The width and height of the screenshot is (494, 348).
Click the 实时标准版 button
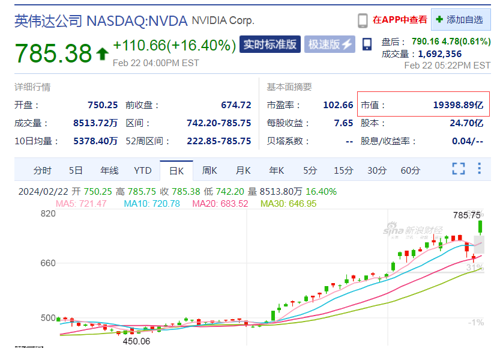point(270,44)
